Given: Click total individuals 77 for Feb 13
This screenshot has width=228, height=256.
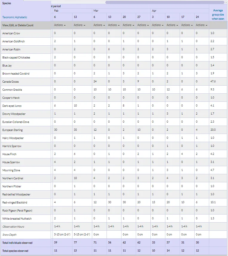Looking at the screenshot, I should point(75,243).
